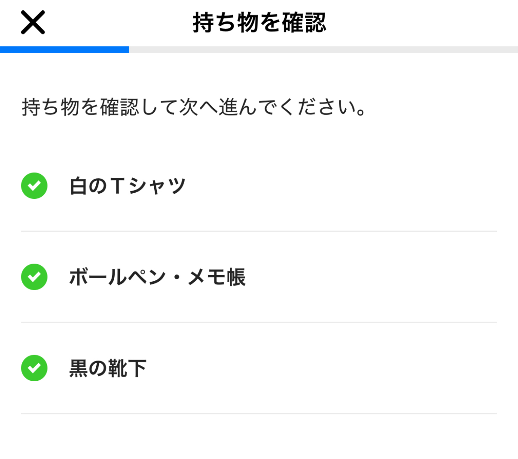Toggle the green check beside 白のTシャツ
The image size is (518, 459).
pyautogui.click(x=34, y=185)
